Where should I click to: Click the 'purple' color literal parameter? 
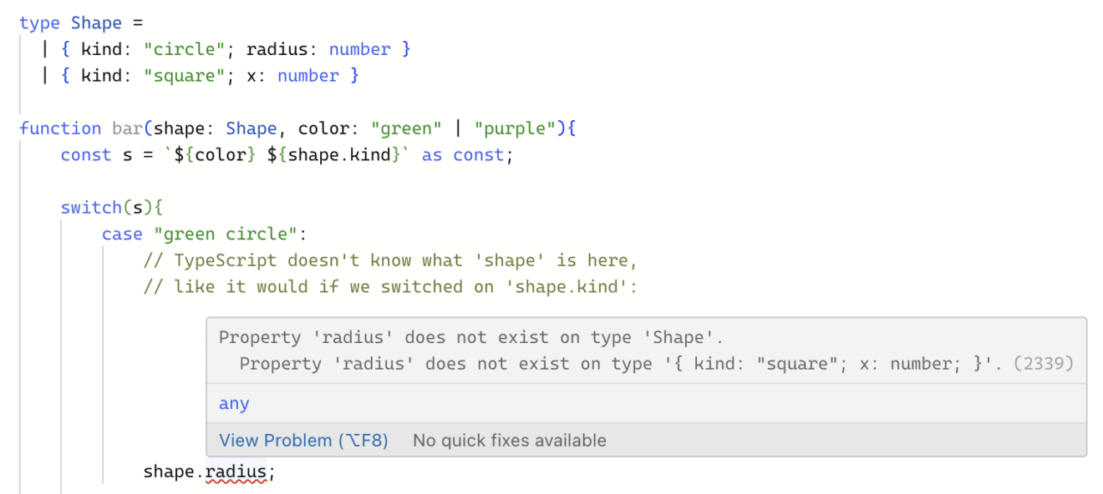[515, 128]
